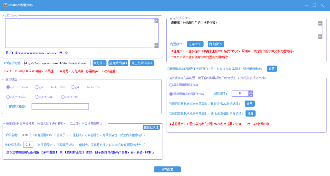330x176 pixels.
Task: Pick the gpt-4-0314 model option
Action: tap(37, 97)
